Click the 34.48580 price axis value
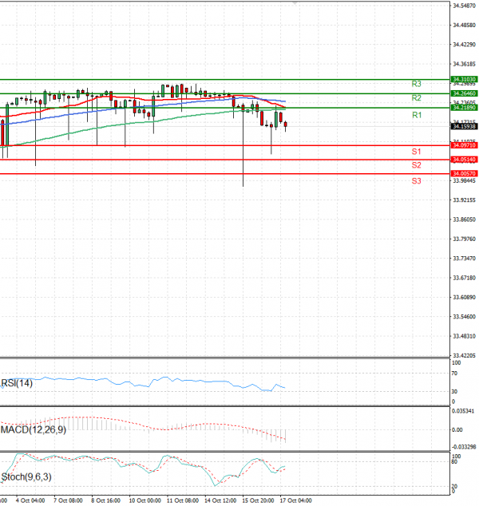The image size is (479, 506). tap(464, 26)
